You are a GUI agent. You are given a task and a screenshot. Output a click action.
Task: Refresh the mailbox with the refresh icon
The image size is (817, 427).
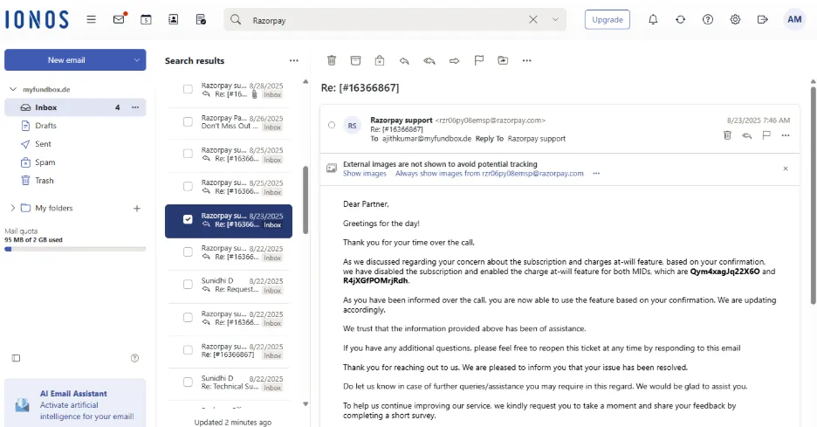681,20
